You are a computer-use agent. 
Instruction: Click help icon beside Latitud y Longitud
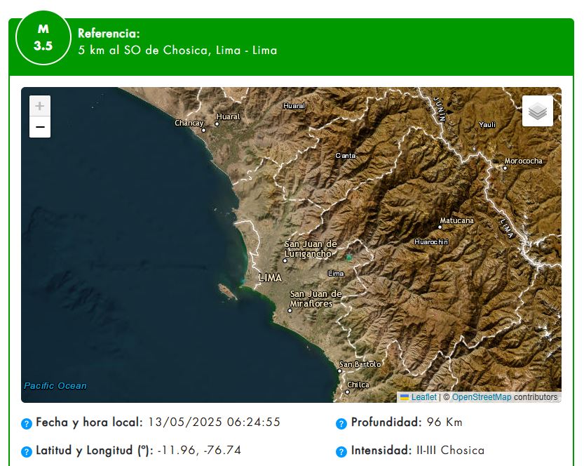pos(27,451)
